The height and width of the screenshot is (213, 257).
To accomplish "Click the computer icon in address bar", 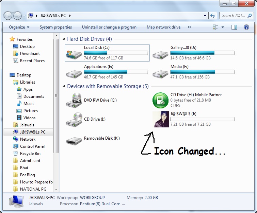I will coord(31,16).
